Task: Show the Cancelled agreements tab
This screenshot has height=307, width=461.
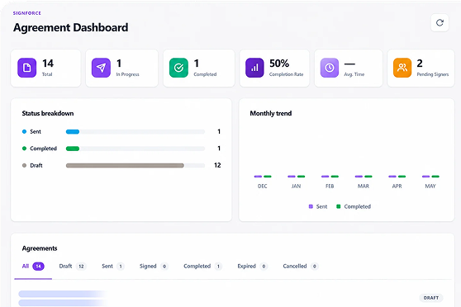Action: pos(301,267)
